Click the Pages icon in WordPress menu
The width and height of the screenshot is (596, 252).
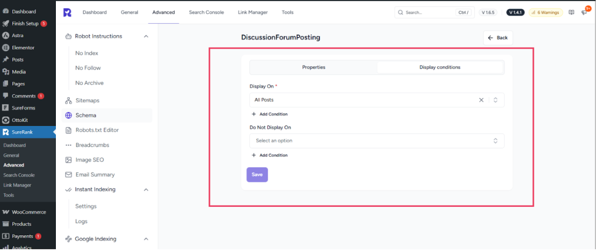coord(6,84)
